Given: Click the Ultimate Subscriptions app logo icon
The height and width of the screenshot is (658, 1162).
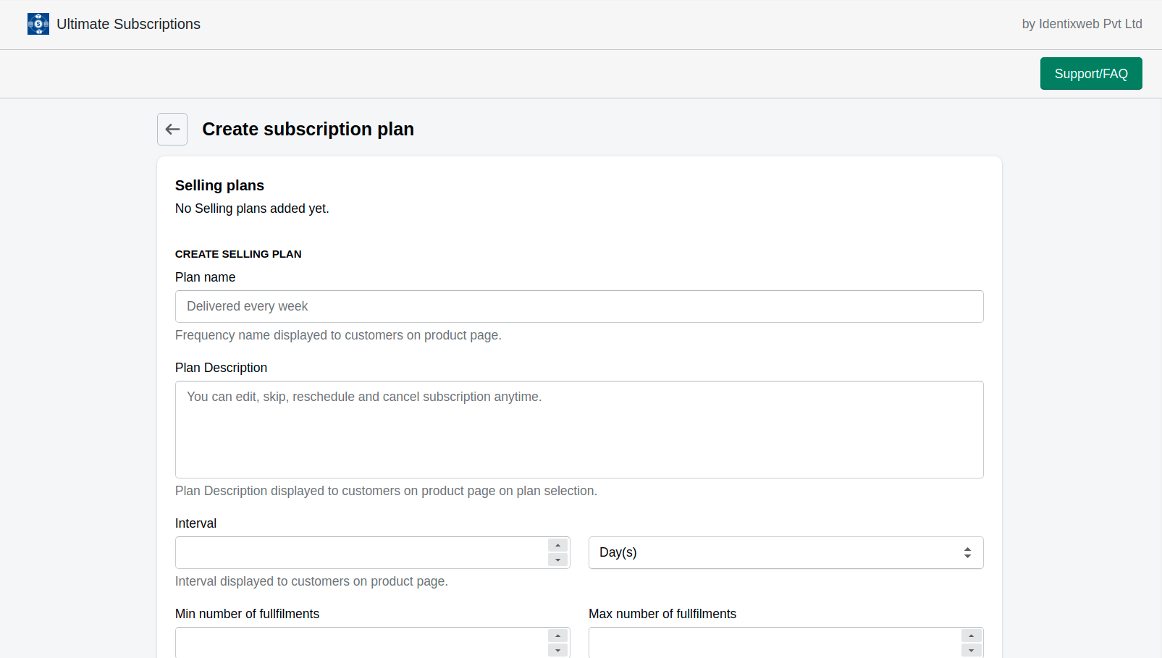Looking at the screenshot, I should click(x=38, y=24).
